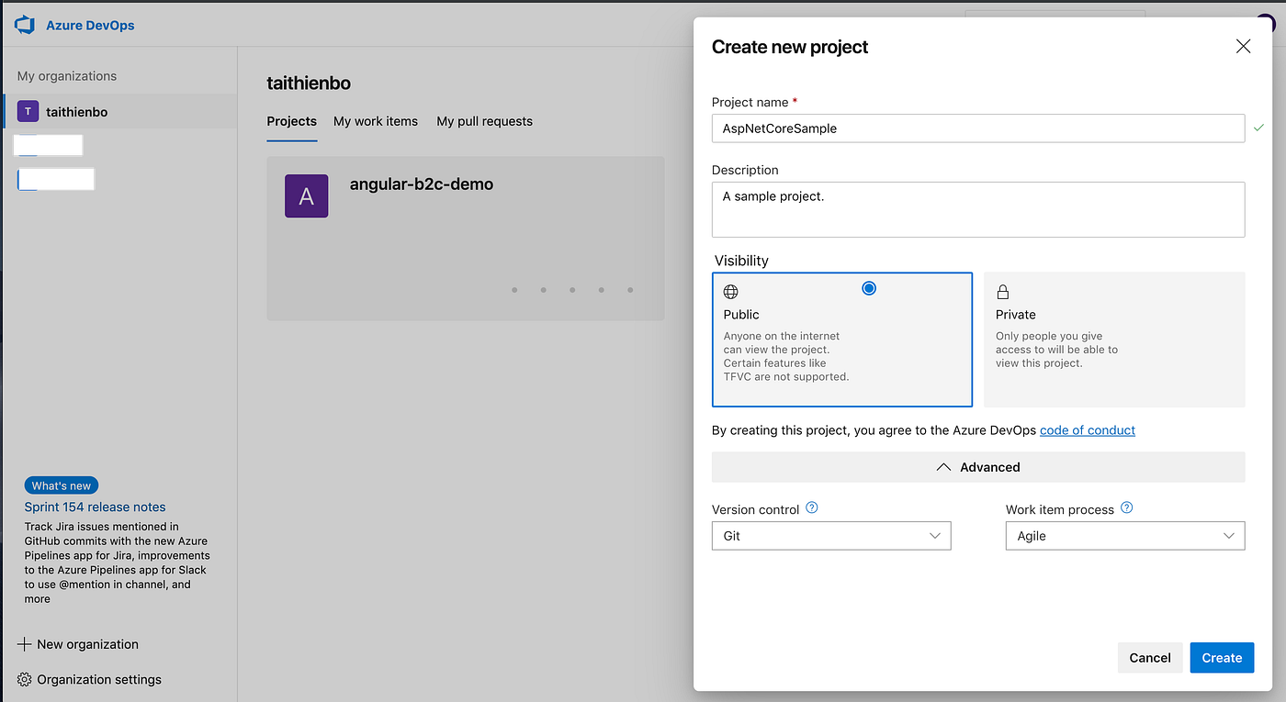The width and height of the screenshot is (1286, 702).
Task: Click the project name valid checkmark icon
Action: tap(1258, 128)
